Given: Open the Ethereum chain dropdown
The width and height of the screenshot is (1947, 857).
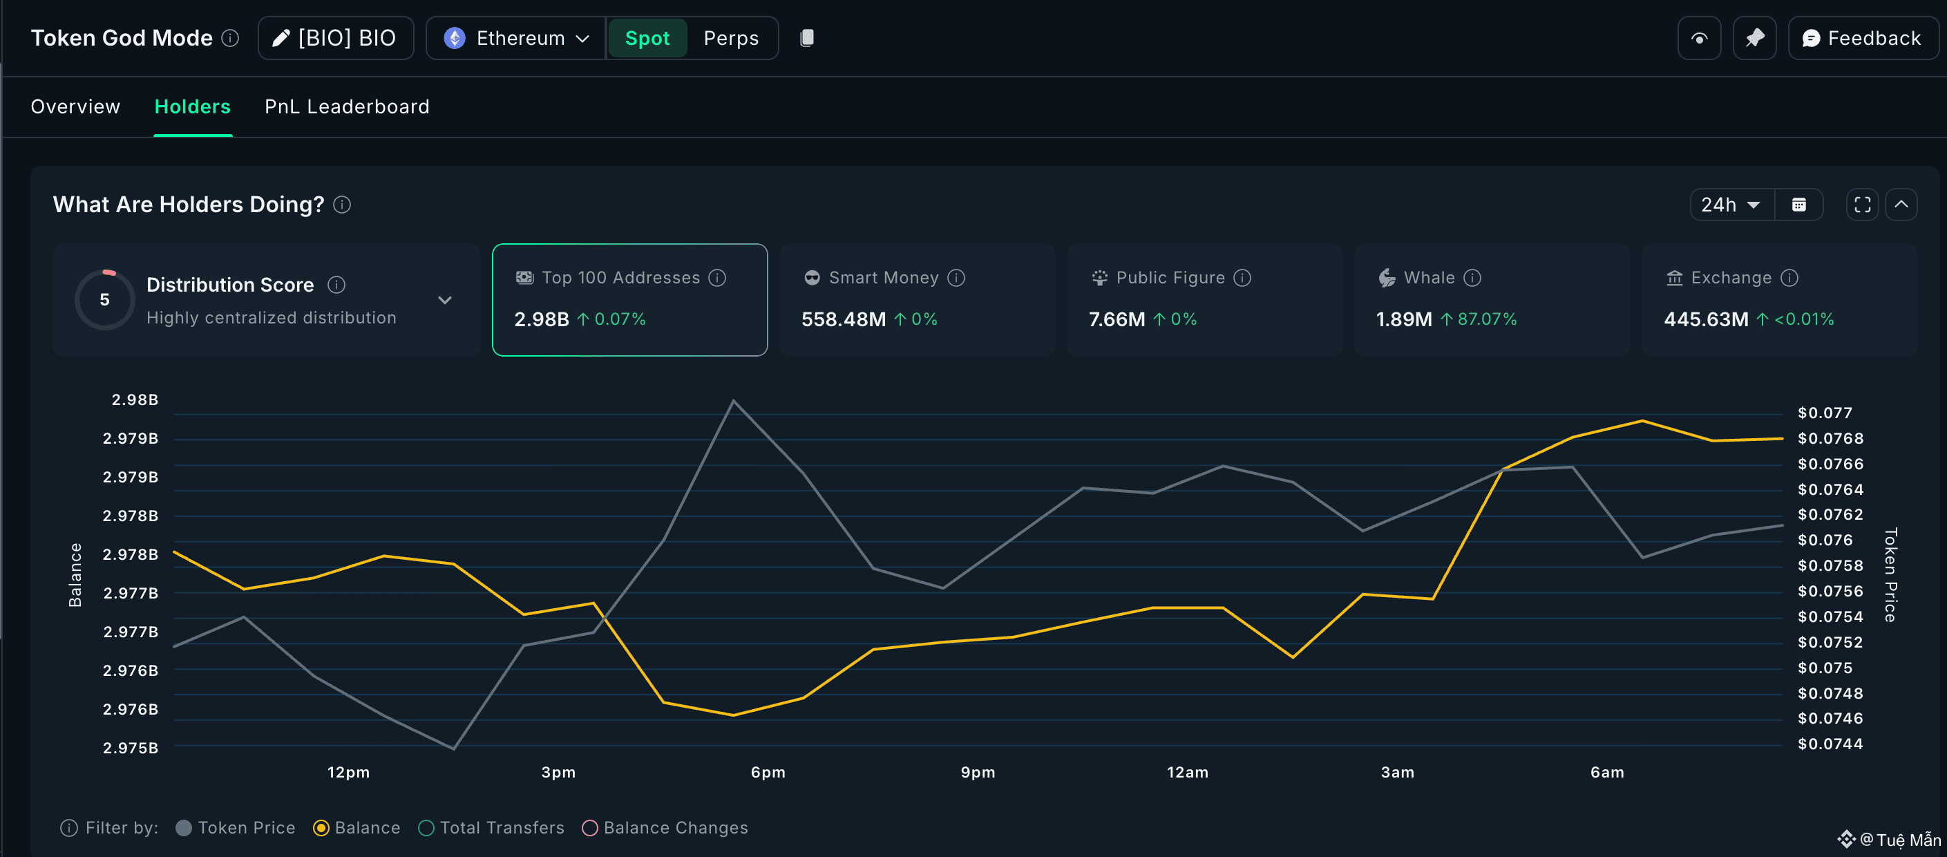Looking at the screenshot, I should pyautogui.click(x=516, y=39).
